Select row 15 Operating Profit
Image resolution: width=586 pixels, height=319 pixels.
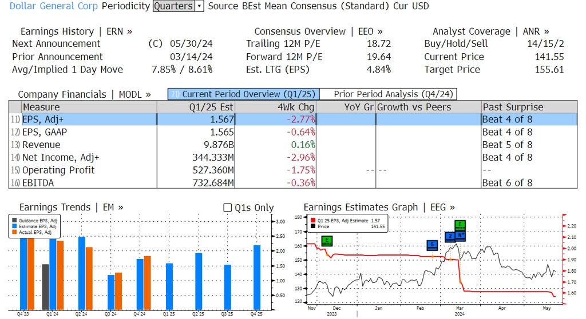coord(292,170)
